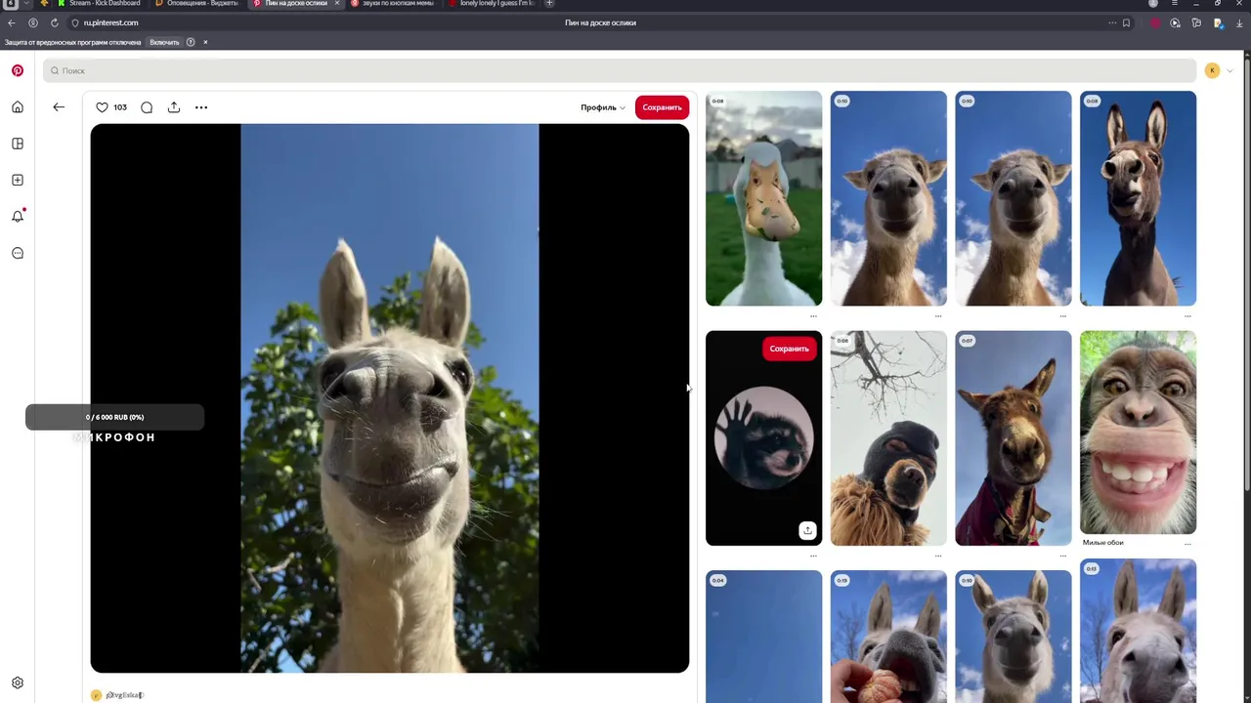Open the smiling monkey pin

(x=1138, y=433)
